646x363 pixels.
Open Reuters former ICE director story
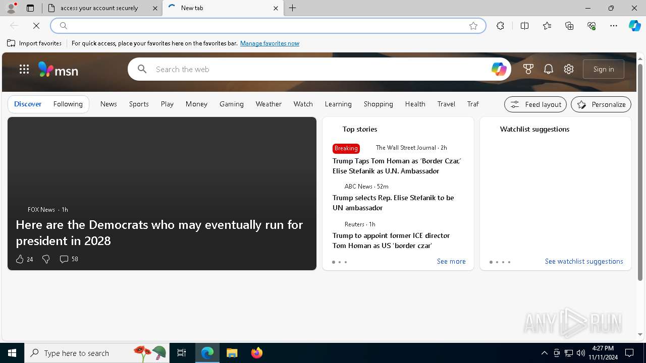click(x=391, y=240)
